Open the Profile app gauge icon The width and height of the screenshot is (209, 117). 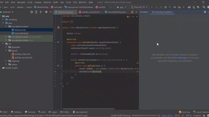174,7
